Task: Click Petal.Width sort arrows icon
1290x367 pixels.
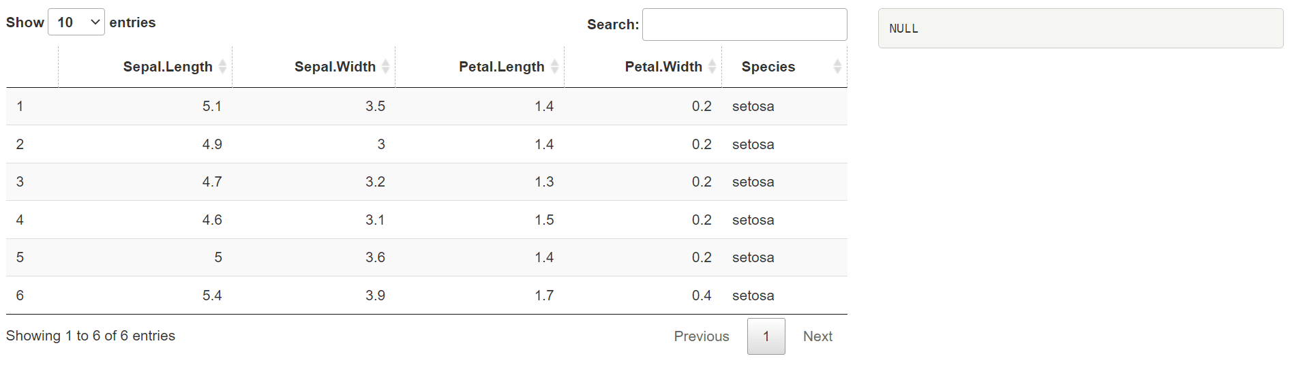Action: pos(712,67)
